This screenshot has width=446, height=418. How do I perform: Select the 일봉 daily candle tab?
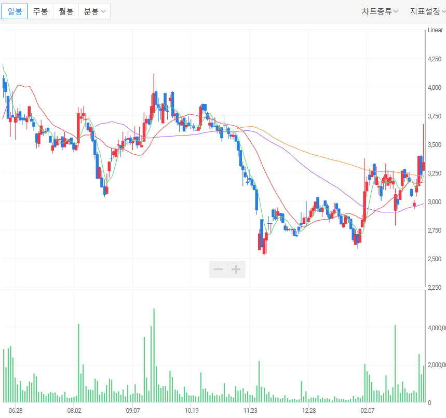(x=15, y=11)
